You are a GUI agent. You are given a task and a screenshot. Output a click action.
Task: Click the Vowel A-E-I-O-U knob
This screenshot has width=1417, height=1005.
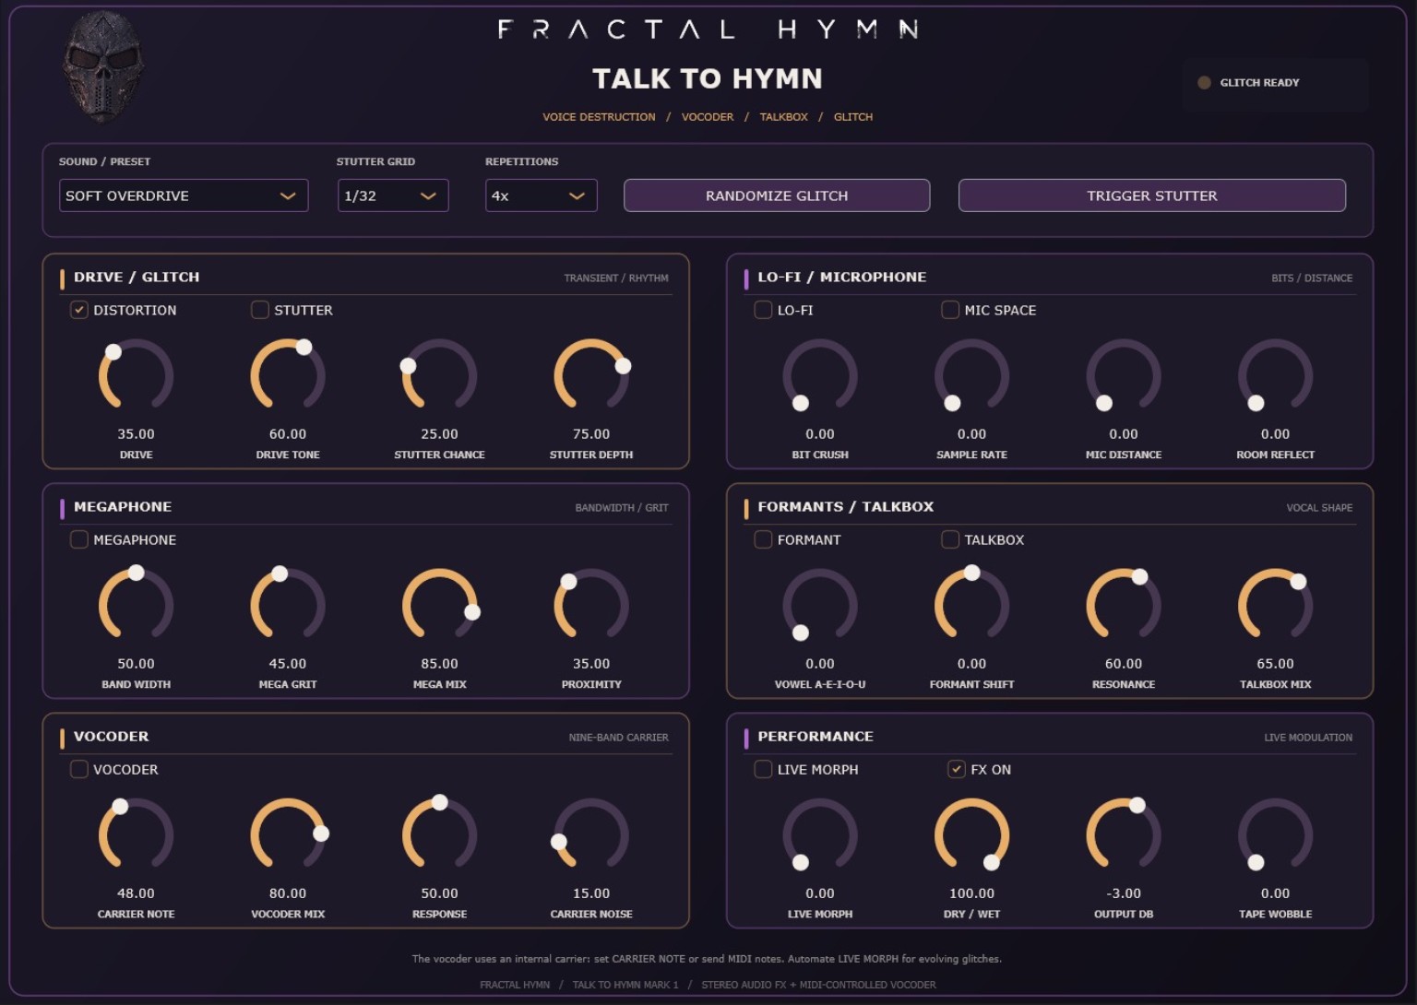[820, 605]
